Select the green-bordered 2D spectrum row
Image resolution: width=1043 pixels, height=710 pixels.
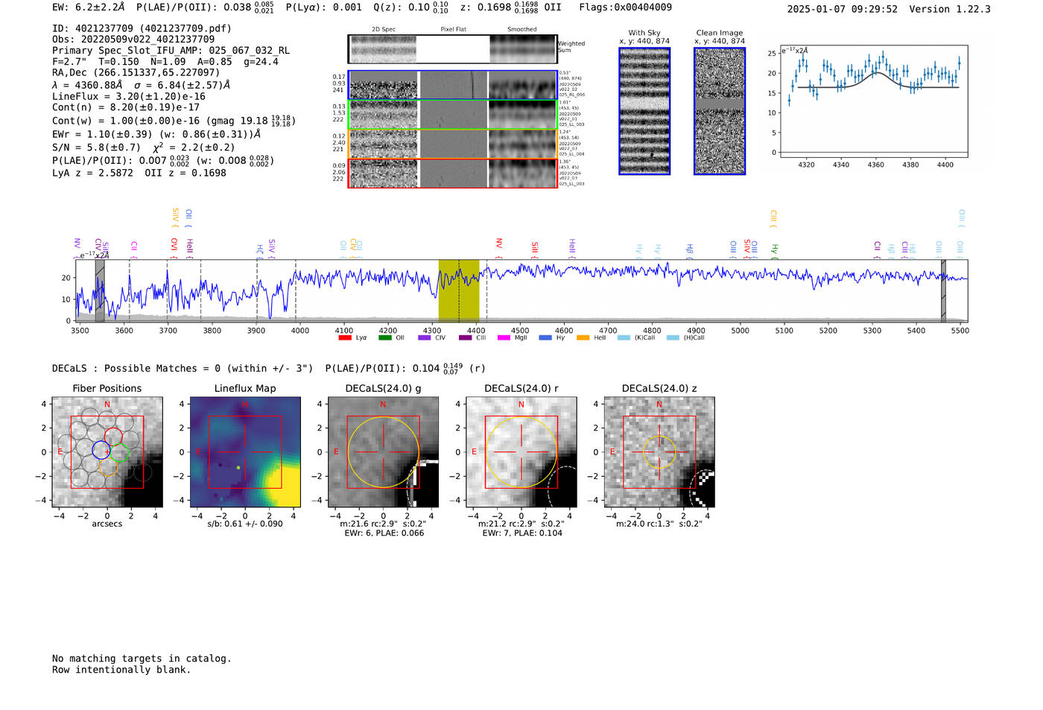pyautogui.click(x=453, y=114)
